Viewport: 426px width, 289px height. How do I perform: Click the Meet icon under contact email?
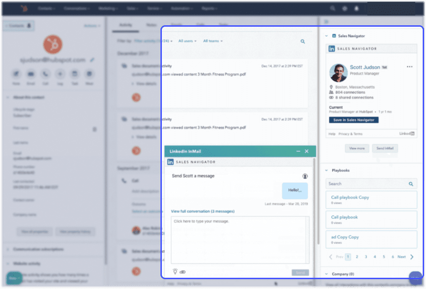pyautogui.click(x=89, y=74)
